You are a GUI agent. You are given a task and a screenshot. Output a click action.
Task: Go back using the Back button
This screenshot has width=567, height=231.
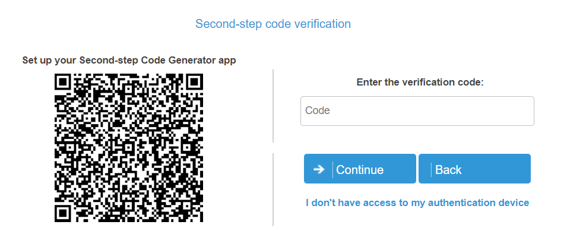(x=474, y=169)
